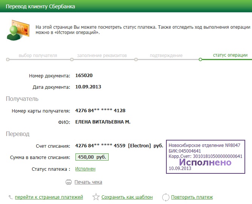Viewport: 252px width, 204px height.
Task: Click the back arrow icon near payments link
Action: 11,197
